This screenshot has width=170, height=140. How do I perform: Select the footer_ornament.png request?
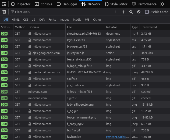(85, 117)
